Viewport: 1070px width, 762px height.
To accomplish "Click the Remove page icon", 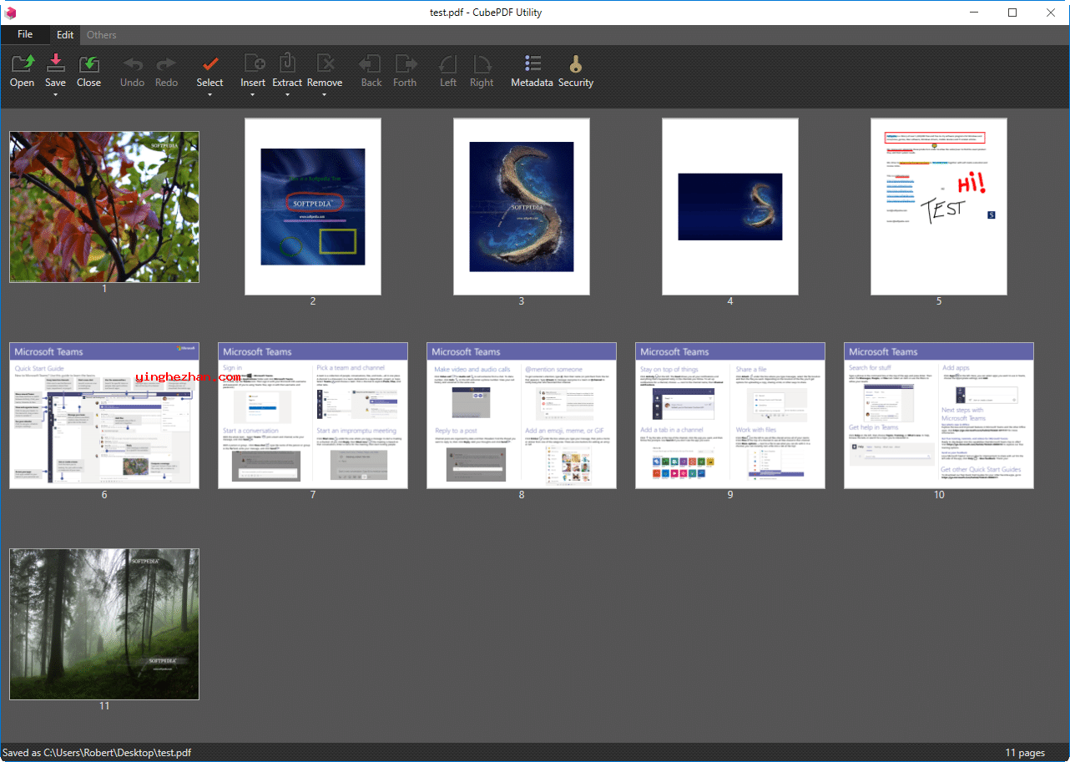I will click(325, 64).
